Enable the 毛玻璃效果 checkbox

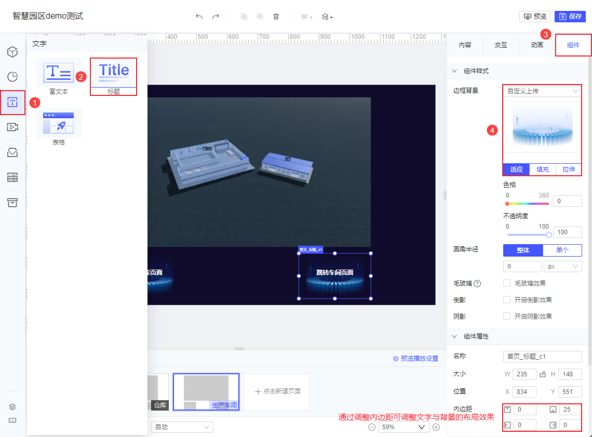point(507,283)
